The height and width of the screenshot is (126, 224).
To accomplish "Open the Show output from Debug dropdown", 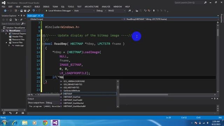I will 52,103.
